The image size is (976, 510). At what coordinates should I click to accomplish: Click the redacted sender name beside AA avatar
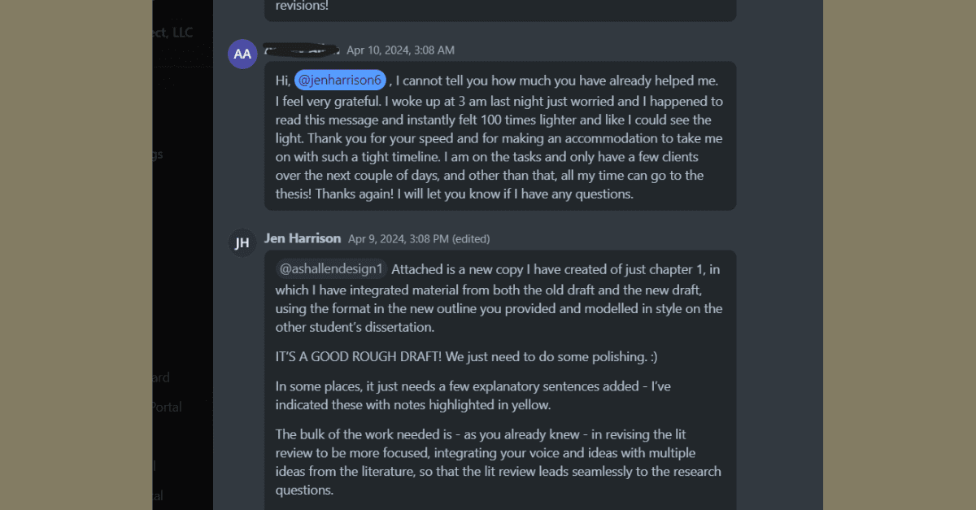[x=301, y=50]
